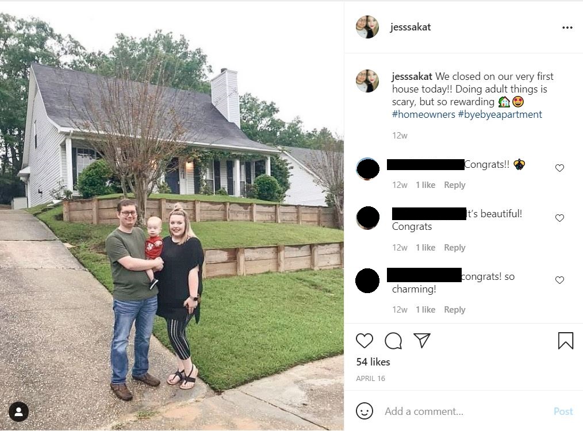Like the 'Congrats!!' comment
Viewport: 583px width, 431px height.
coord(559,168)
